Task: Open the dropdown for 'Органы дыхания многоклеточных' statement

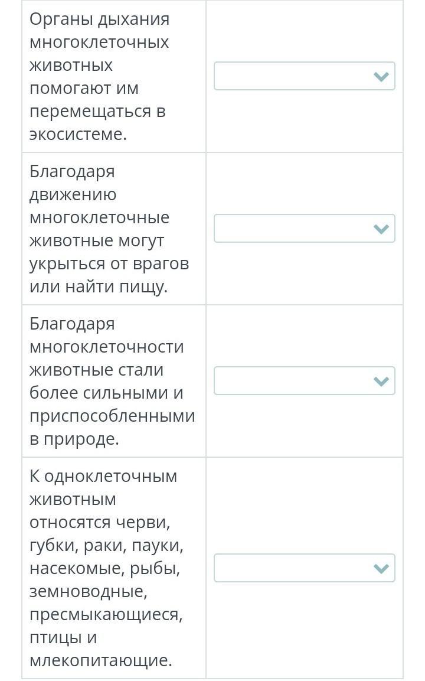Action: click(x=304, y=76)
